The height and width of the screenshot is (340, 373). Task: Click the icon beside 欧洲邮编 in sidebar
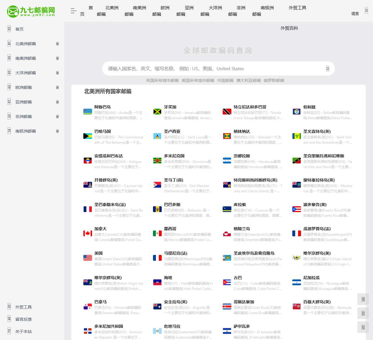(9, 87)
